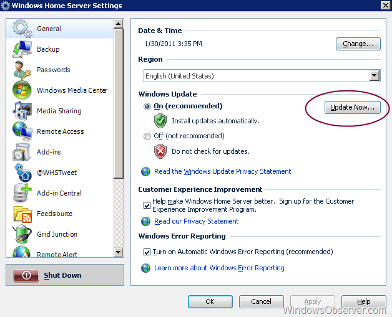Screen dimensions: 392x317
Task: Click the @WHSTweet bird icon
Action: pos(22,173)
